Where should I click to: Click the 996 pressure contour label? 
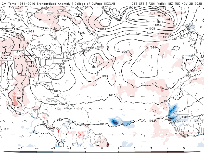(x=170, y=19)
